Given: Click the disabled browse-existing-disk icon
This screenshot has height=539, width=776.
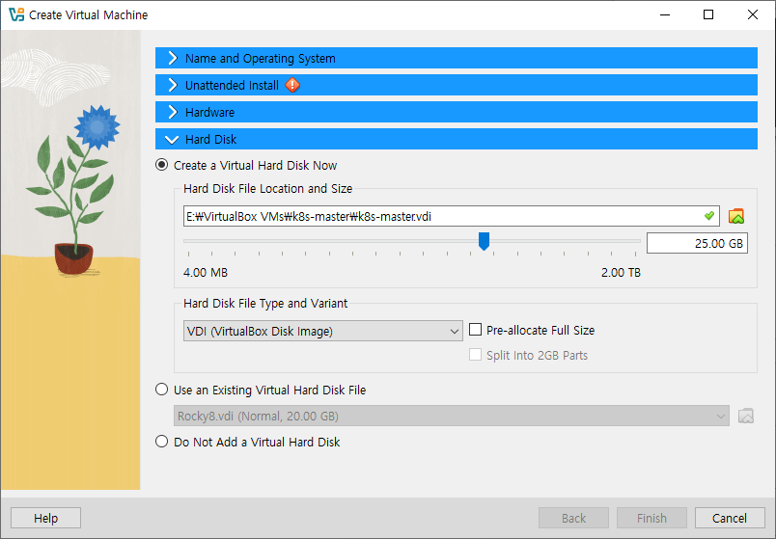Looking at the screenshot, I should pos(746,416).
